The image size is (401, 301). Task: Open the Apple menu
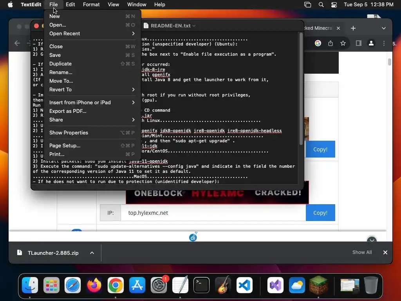[10, 4]
